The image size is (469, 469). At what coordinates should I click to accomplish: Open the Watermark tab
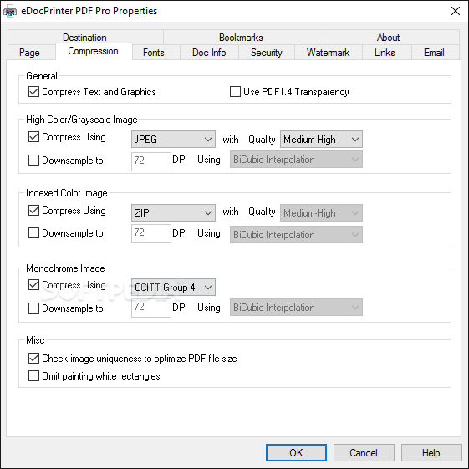tap(328, 53)
